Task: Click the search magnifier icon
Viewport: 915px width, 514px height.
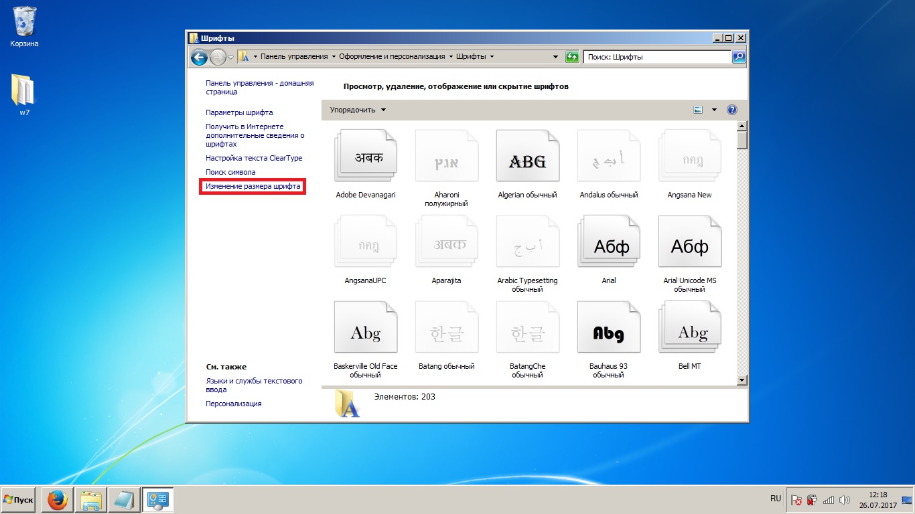Action: pos(739,57)
